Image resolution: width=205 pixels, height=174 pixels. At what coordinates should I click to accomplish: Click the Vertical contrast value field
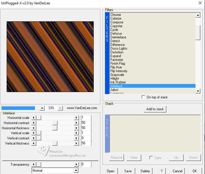86,138
